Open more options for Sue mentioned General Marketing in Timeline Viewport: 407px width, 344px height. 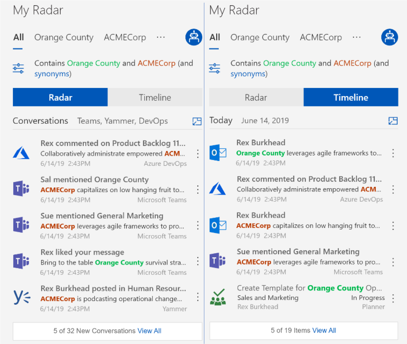click(x=393, y=262)
